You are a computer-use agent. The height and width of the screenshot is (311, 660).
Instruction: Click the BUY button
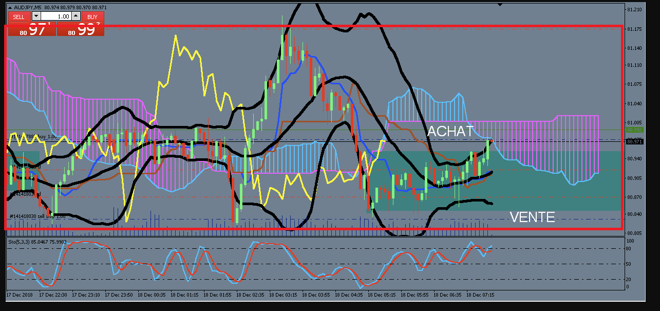tap(92, 16)
